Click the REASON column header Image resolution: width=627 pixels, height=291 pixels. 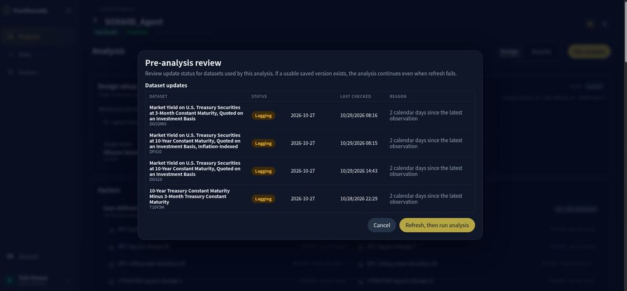click(x=398, y=96)
